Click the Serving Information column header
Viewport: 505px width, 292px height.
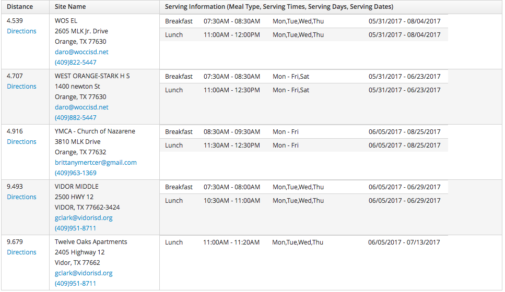click(279, 7)
